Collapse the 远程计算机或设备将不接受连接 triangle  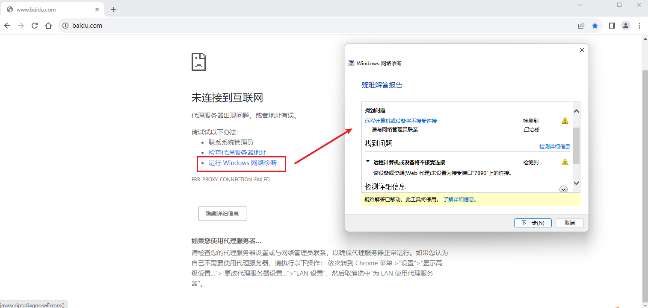click(367, 162)
